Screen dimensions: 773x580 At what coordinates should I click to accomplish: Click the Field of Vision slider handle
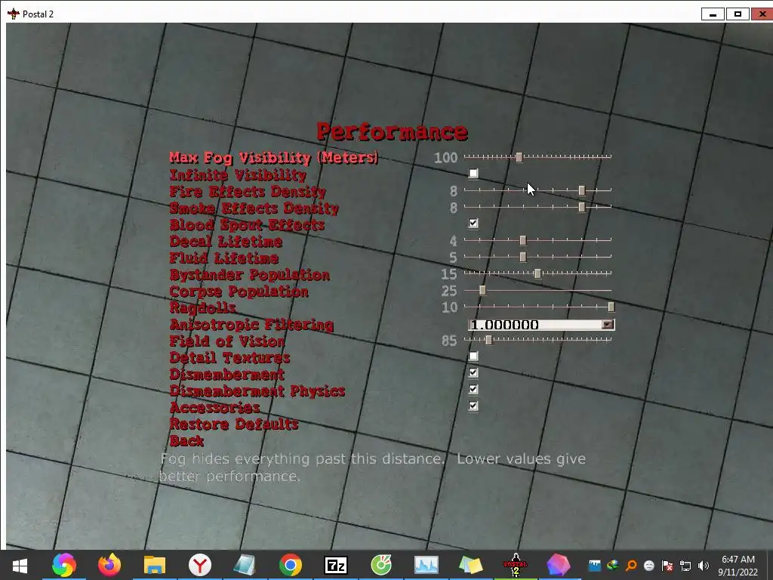click(x=488, y=340)
